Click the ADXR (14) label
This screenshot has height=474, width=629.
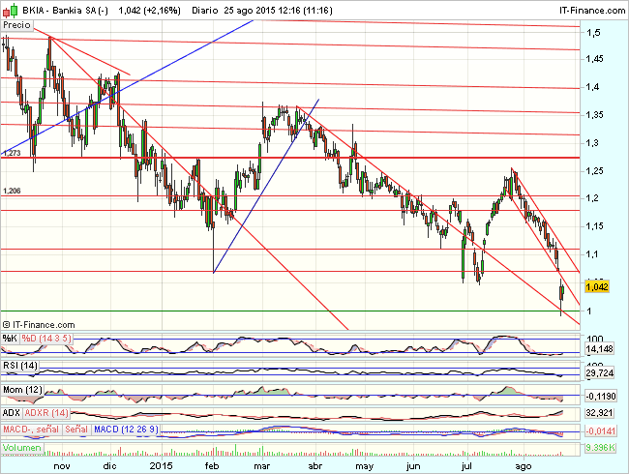pos(46,413)
